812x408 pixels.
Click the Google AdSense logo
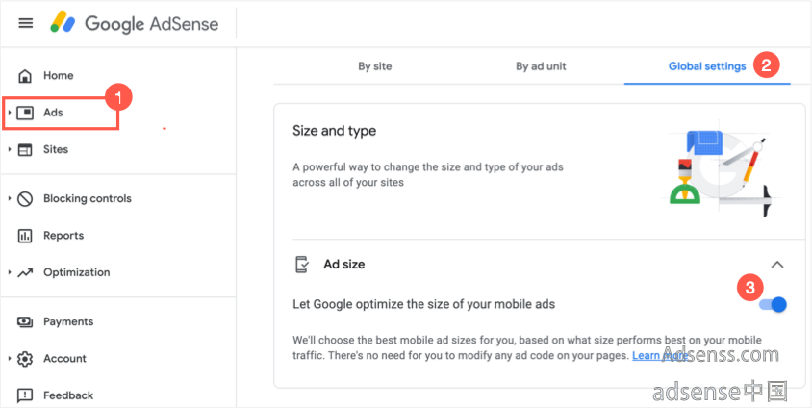[134, 23]
